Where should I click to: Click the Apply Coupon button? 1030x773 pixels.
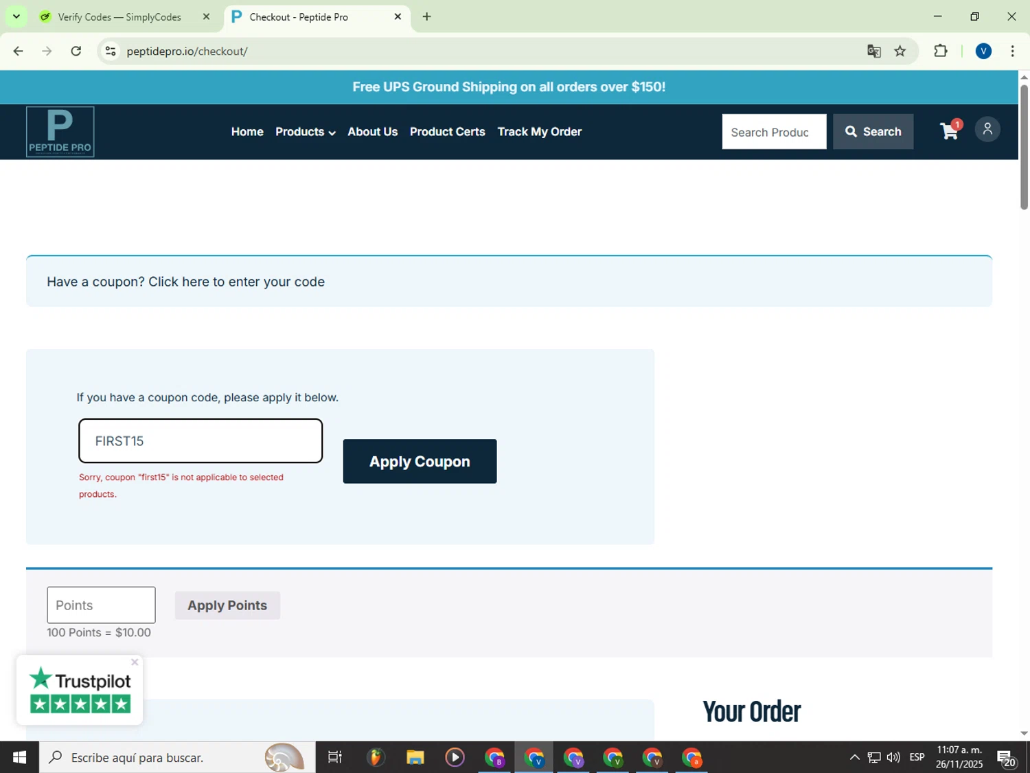click(420, 461)
